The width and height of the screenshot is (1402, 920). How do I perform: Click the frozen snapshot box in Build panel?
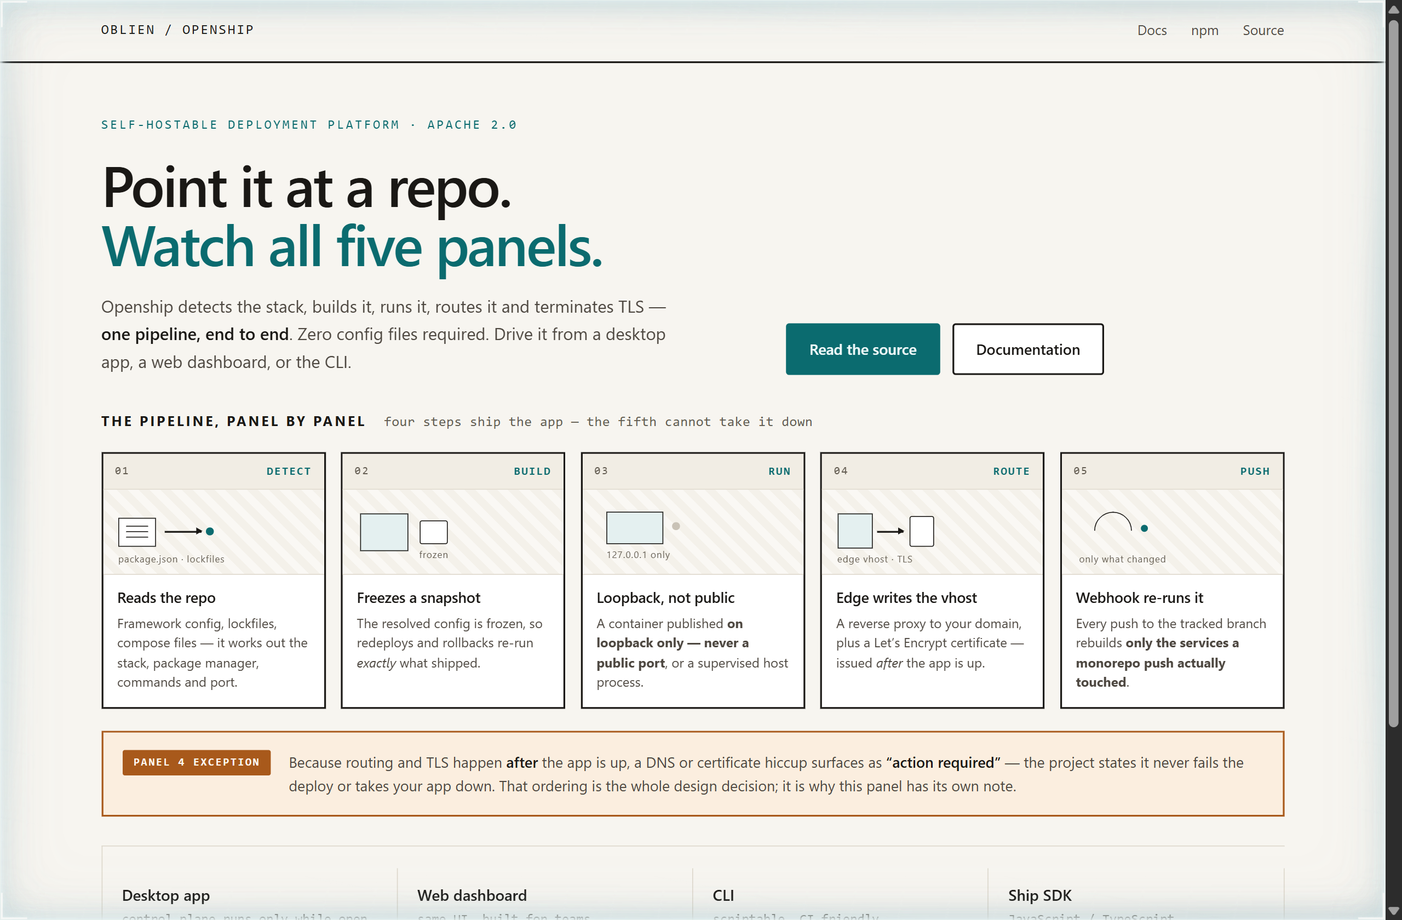tap(433, 532)
